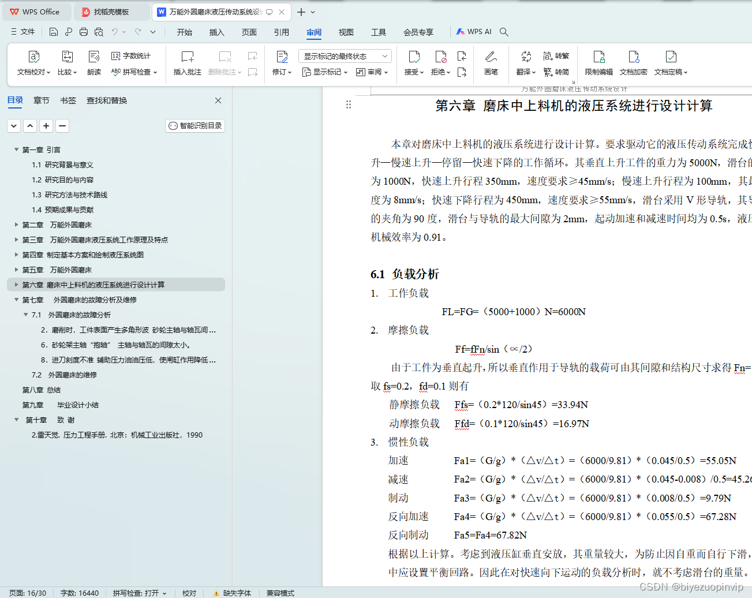Switch to the 页面 ribbon tab
752x598 pixels.
click(x=249, y=32)
